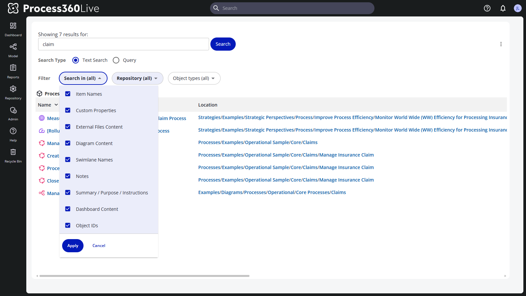Click the rollup icon on the [Rollu row

(x=42, y=131)
